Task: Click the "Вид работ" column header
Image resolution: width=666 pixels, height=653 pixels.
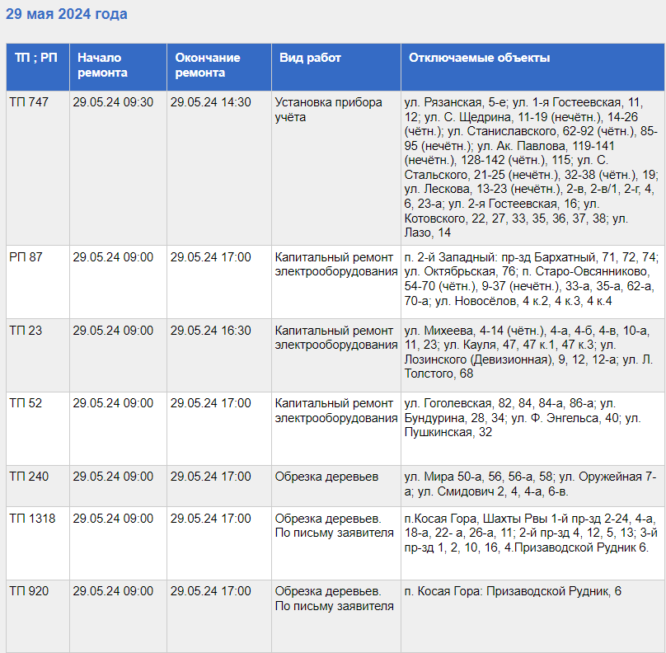Action: coord(336,67)
